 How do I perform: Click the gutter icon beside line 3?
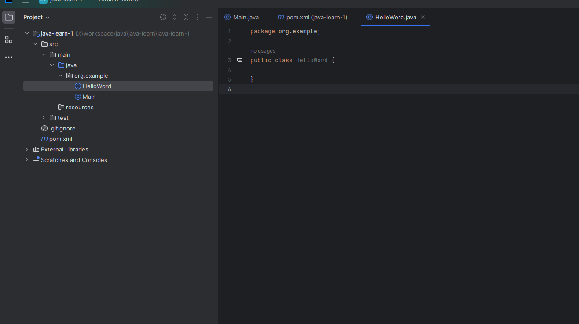click(x=240, y=60)
